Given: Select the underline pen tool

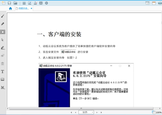Looking at the screenshot, I should [x=3, y=48].
